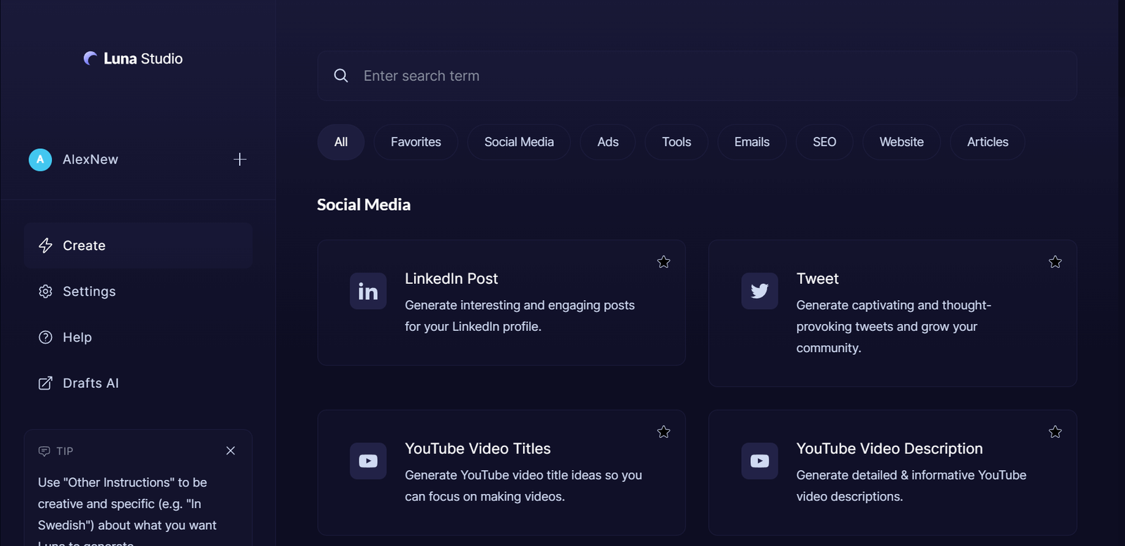The image size is (1125, 546).
Task: Click the YouTube icon on Video Description card
Action: 759,461
